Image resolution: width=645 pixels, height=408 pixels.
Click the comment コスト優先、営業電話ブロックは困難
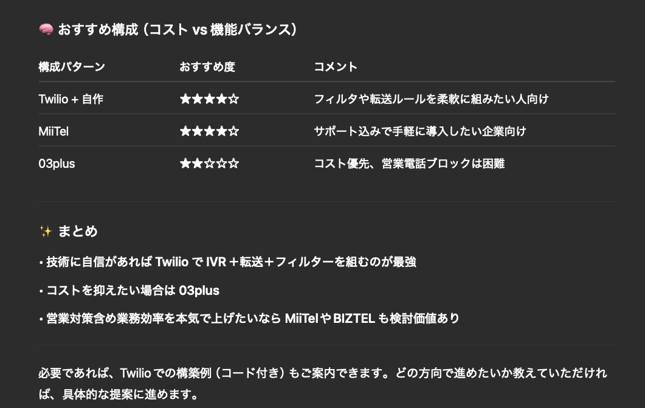click(x=409, y=163)
